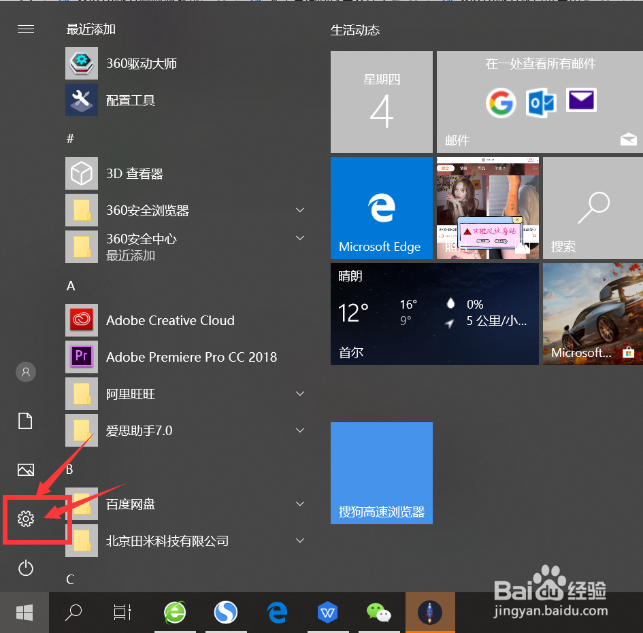The width and height of the screenshot is (643, 633).
Task: Open 360 browser on taskbar
Action: point(175,613)
